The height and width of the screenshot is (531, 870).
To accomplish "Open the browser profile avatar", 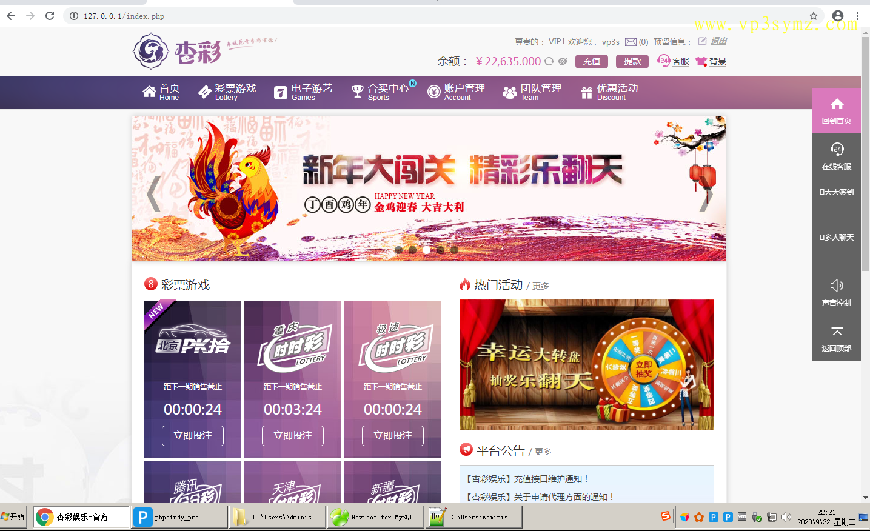I will pyautogui.click(x=838, y=16).
